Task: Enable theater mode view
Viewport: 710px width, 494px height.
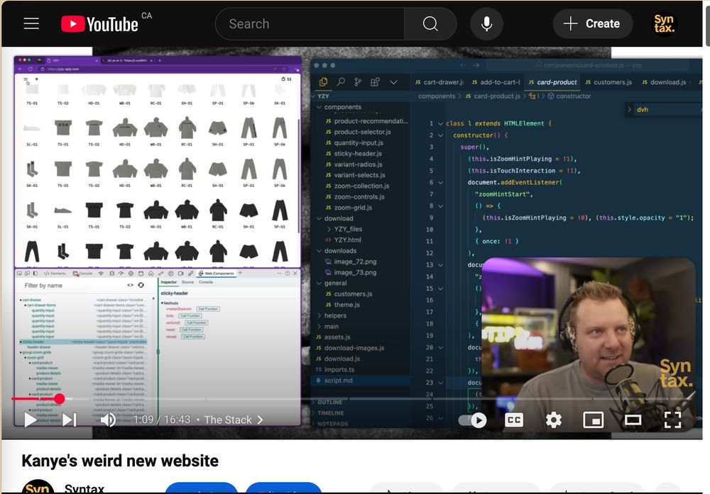Action: [633, 420]
